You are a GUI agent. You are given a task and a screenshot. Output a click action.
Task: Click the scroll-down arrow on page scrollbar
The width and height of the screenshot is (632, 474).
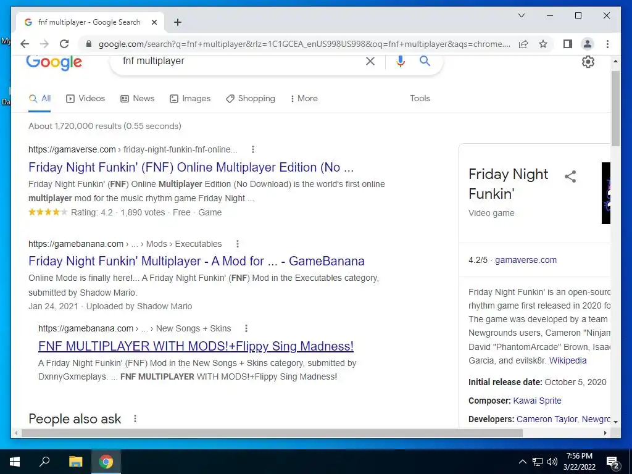pos(615,421)
